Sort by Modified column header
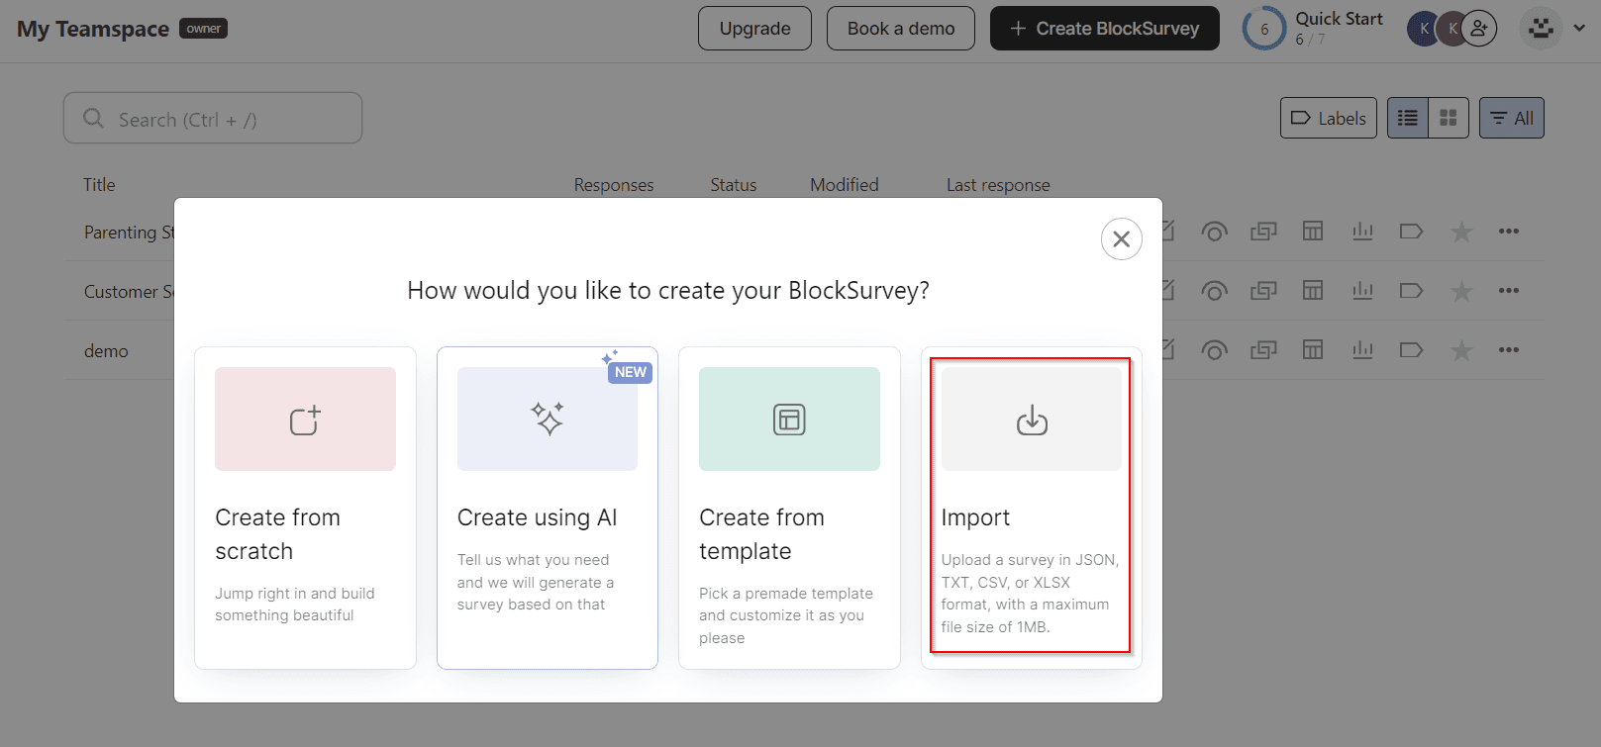 click(x=845, y=185)
